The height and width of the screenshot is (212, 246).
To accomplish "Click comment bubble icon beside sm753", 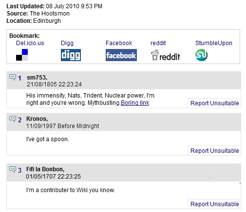I will coord(13,77).
